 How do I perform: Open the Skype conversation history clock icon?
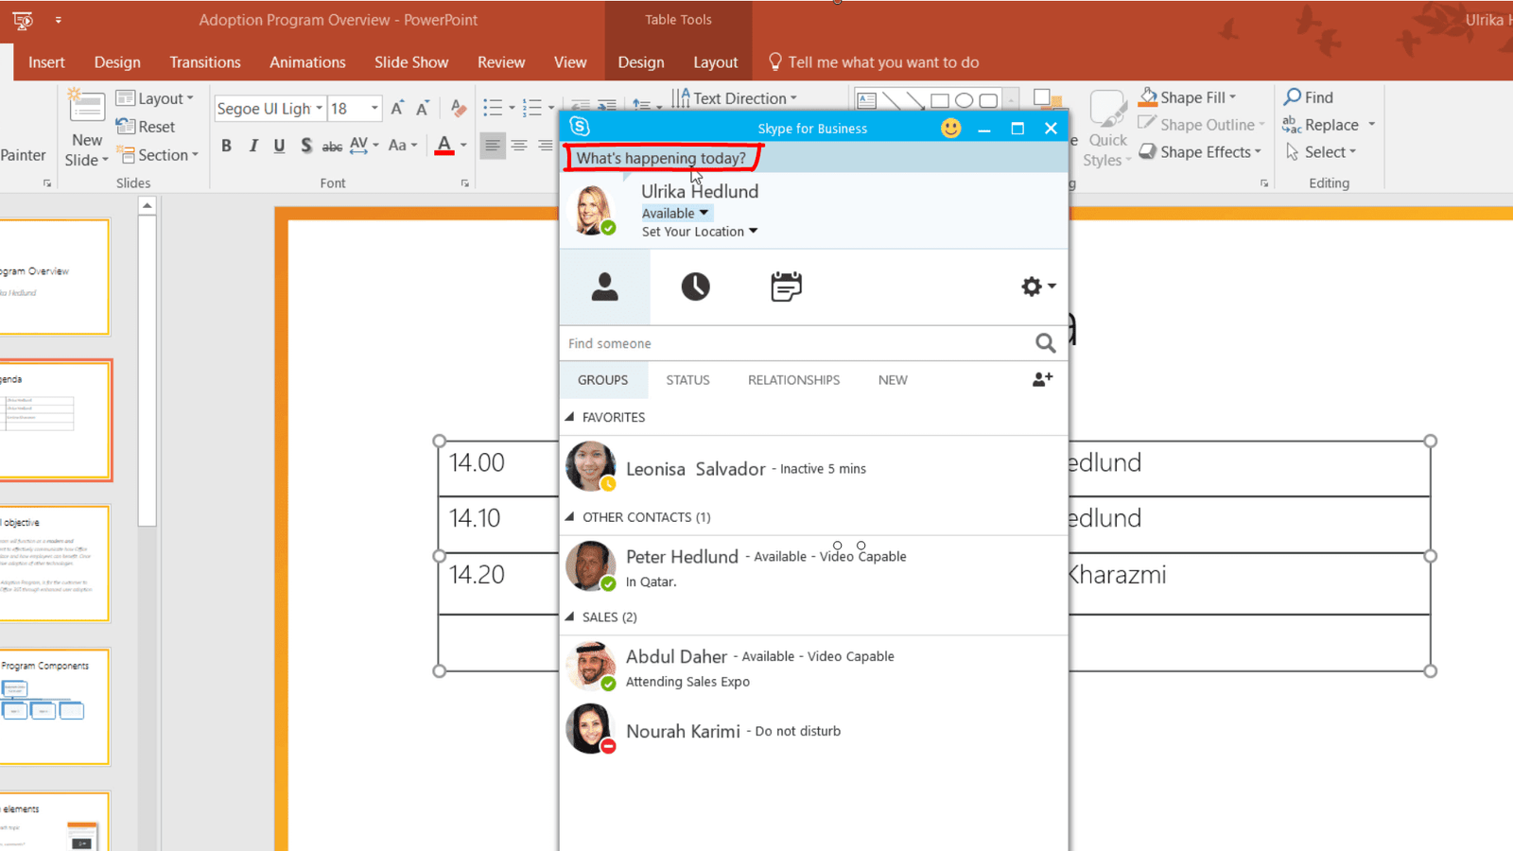click(695, 287)
